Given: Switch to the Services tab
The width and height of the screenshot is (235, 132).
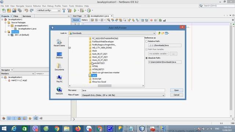Looking at the screenshot, I should pyautogui.click(x=27, y=16).
